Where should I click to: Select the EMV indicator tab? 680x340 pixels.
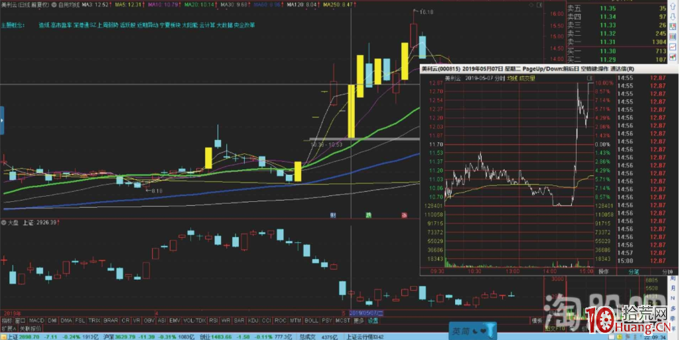tap(174, 321)
